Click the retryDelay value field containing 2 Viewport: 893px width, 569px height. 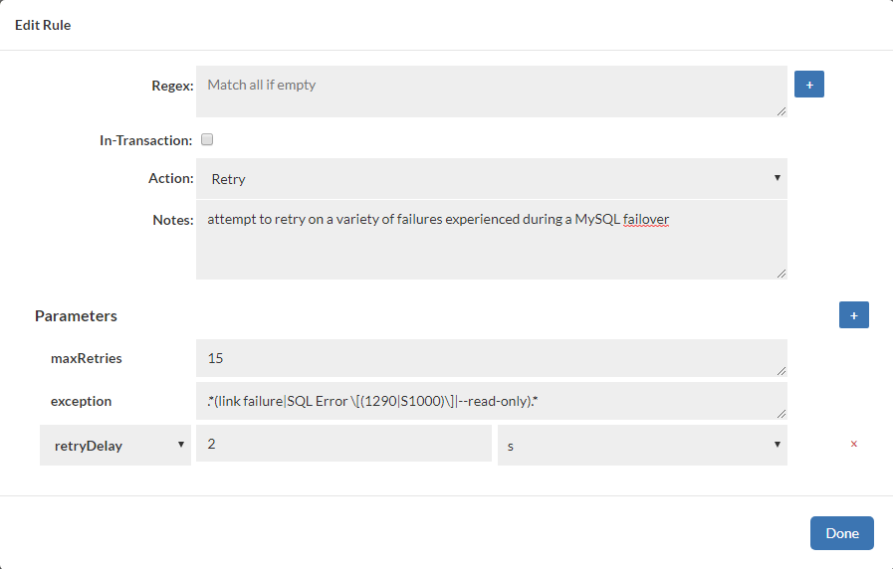[343, 444]
